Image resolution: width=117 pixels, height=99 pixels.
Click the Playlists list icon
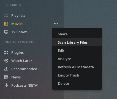[6, 15]
